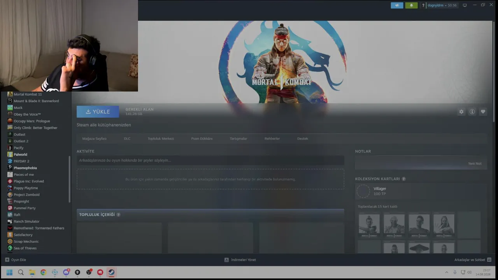Image resolution: width=498 pixels, height=280 pixels.
Task: Open the Topluluk Merkezi tab
Action: [x=161, y=138]
